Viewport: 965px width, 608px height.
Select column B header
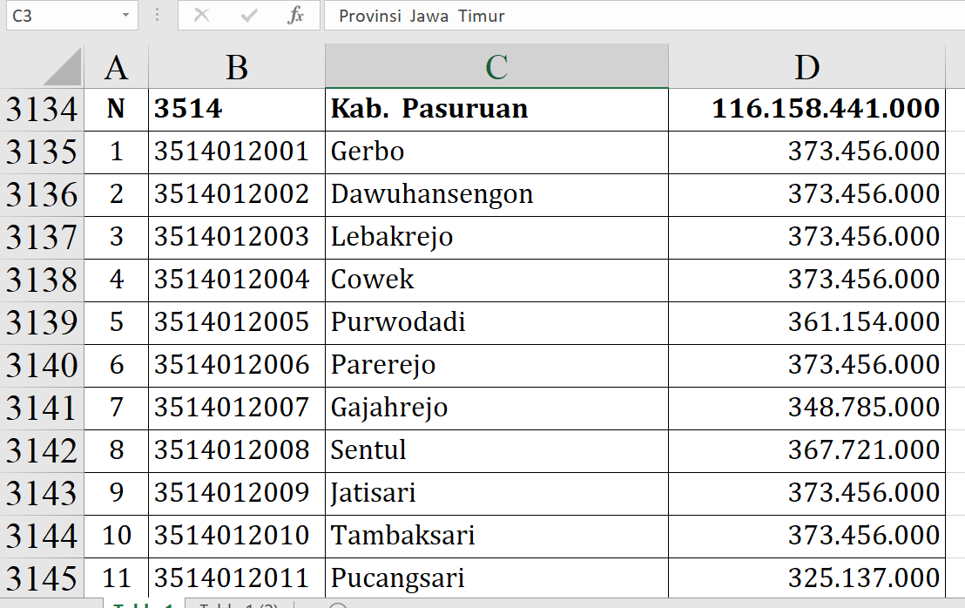[x=236, y=67]
